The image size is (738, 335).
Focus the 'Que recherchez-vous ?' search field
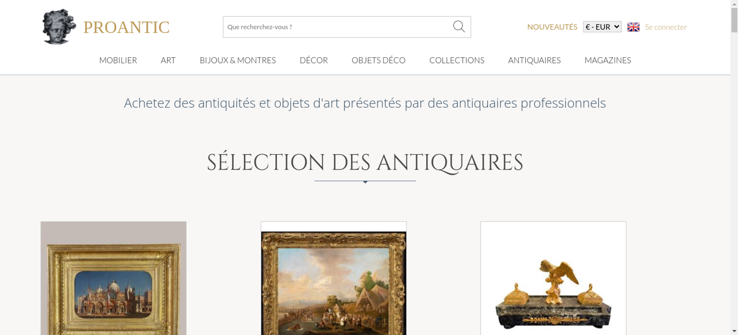pyautogui.click(x=338, y=27)
